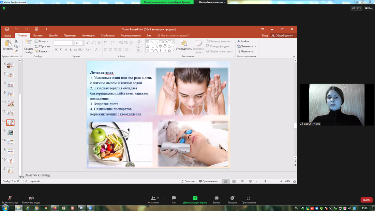Click the red Выйти button
Image resolution: width=375 pixels, height=211 pixels.
366,200
